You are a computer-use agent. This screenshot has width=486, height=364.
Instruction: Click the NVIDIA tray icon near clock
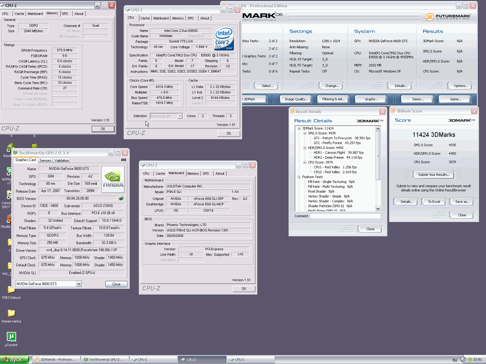coord(469,359)
